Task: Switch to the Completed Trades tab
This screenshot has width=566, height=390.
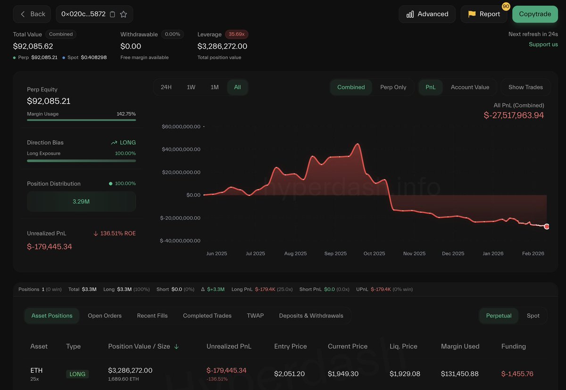Action: coord(207,315)
